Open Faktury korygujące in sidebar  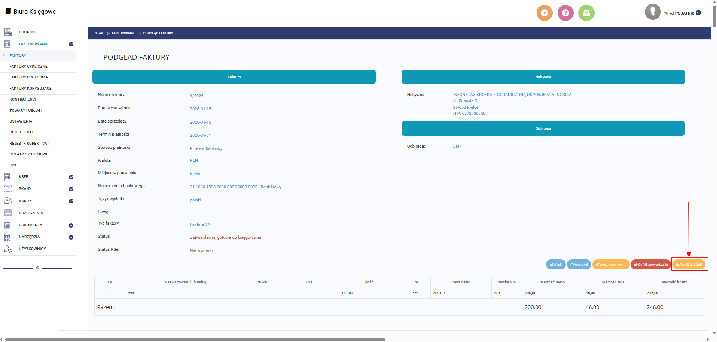coord(30,89)
